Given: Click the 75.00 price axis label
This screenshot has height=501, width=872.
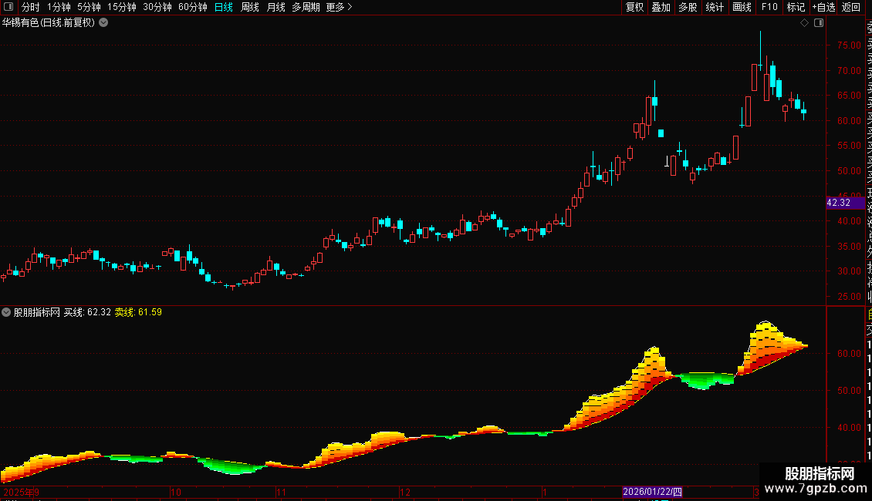Looking at the screenshot, I should coord(849,45).
